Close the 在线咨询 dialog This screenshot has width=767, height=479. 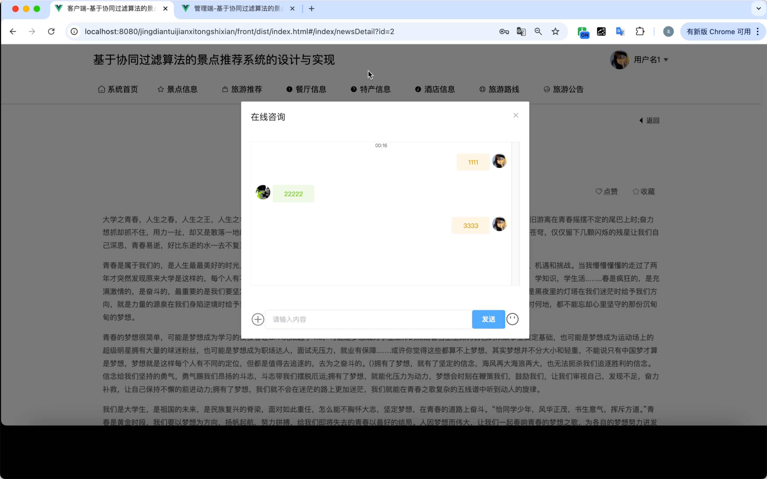coord(516,115)
